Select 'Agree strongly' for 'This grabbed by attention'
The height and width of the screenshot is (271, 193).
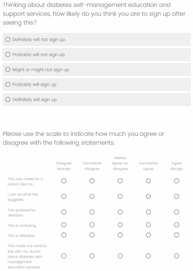pos(176,212)
